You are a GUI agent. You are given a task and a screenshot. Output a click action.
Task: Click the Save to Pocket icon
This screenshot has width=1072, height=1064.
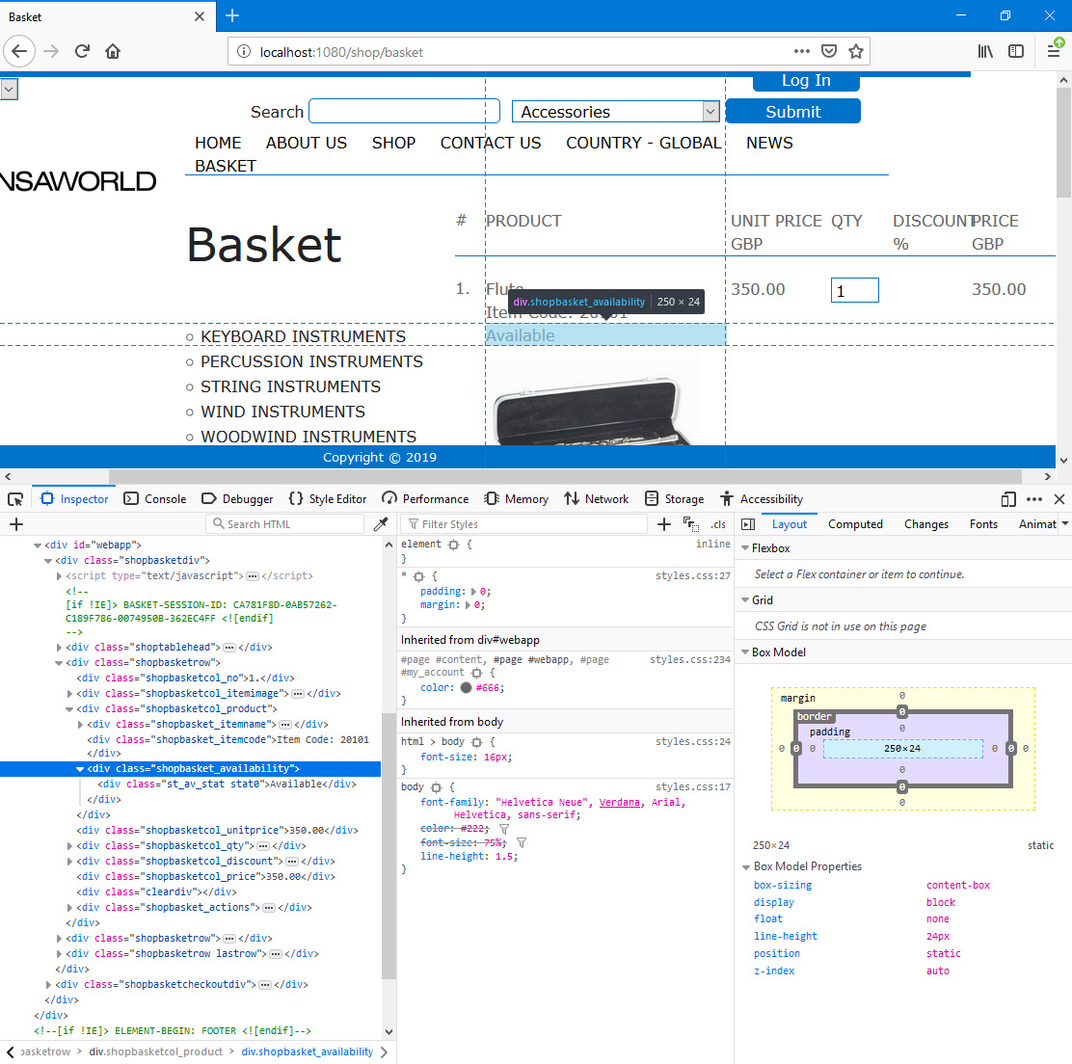coord(829,51)
